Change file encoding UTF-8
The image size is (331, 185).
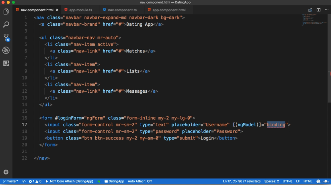click(287, 181)
